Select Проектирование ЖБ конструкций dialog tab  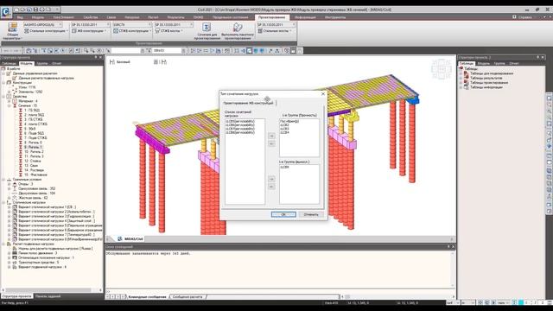click(x=248, y=103)
